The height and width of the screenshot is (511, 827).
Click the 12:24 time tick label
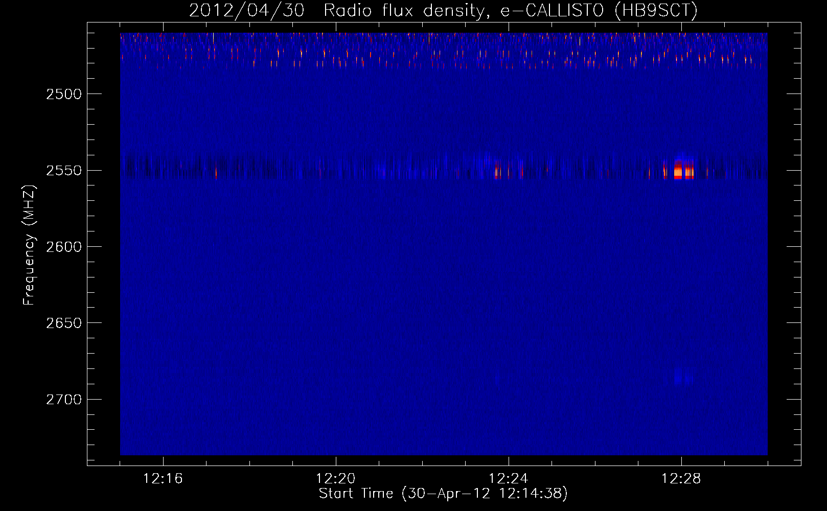click(509, 479)
